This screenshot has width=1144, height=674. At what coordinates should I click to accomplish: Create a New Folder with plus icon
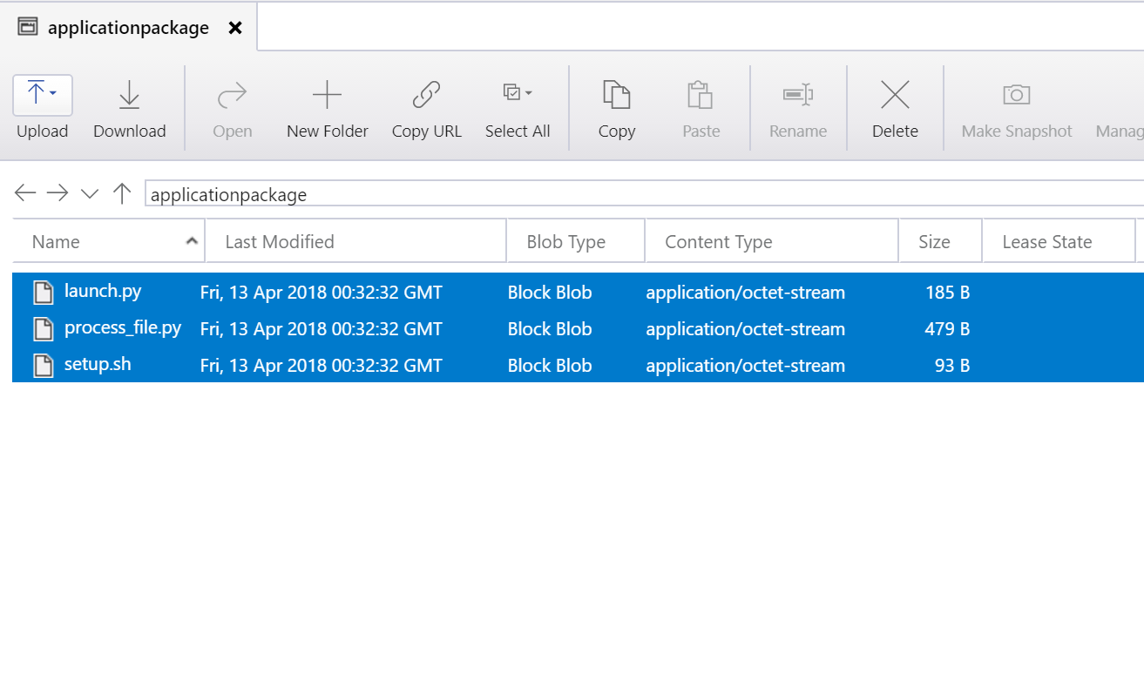pyautogui.click(x=327, y=94)
